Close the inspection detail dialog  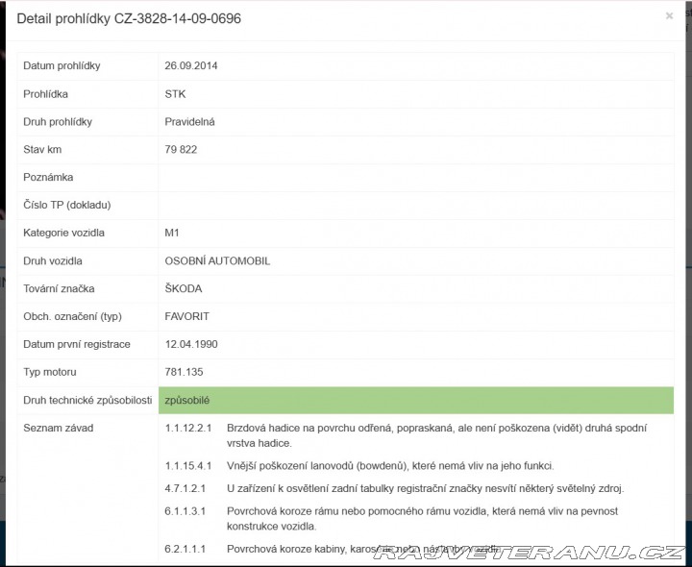tap(669, 16)
